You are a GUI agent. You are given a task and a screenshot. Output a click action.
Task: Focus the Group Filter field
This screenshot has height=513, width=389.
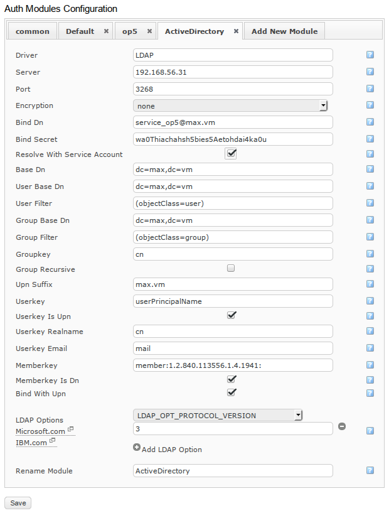click(x=233, y=237)
